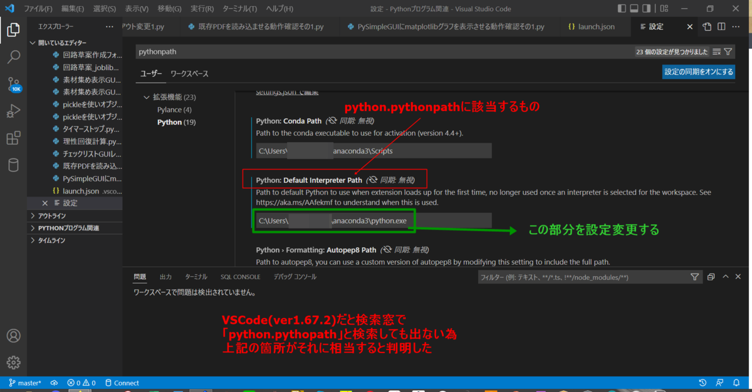The height and width of the screenshot is (392, 752).
Task: Collapse 拡張機能 (23) in the settings tree
Action: [x=170, y=97]
